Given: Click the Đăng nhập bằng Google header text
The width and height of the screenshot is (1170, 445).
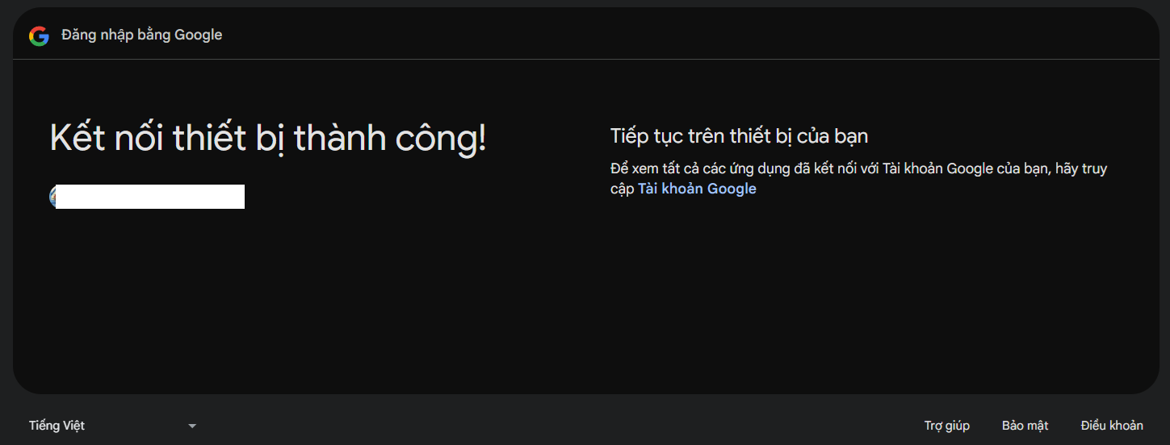Looking at the screenshot, I should (141, 35).
